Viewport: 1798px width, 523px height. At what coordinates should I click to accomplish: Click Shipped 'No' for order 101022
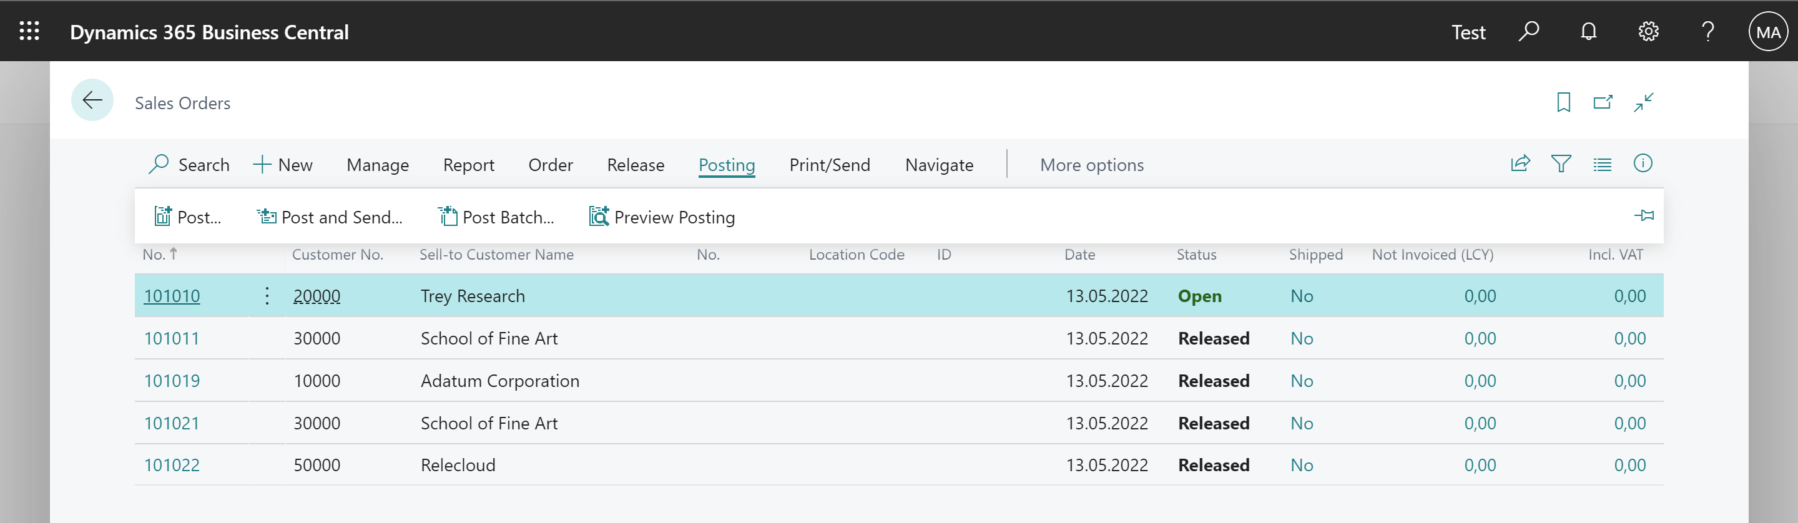point(1302,465)
